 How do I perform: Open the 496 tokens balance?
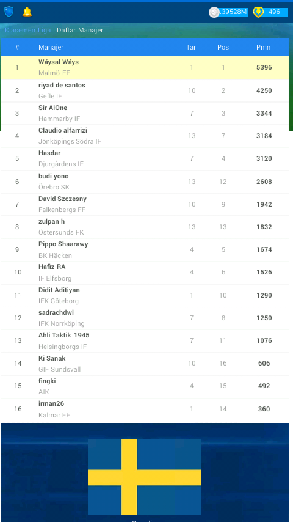coord(275,12)
